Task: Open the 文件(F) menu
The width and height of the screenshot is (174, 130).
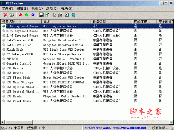Action: tap(8, 8)
